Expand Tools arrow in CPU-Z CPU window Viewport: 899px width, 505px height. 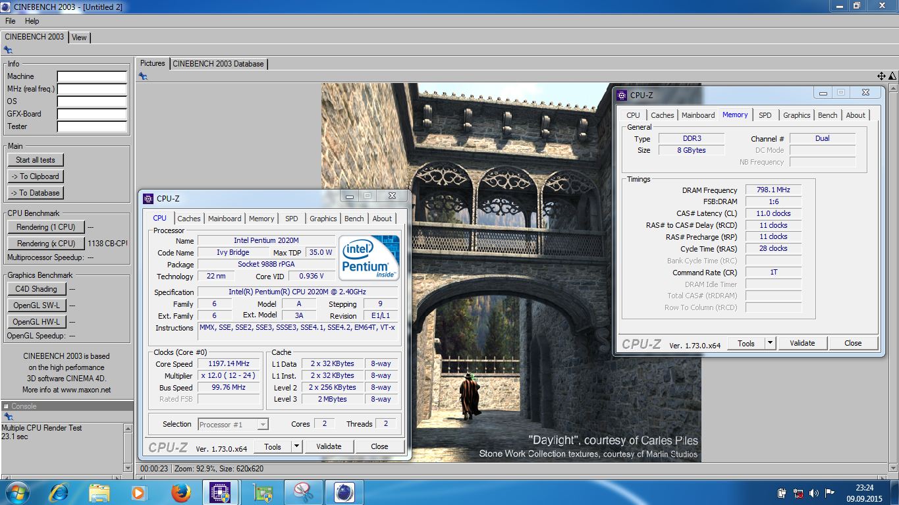coord(297,446)
